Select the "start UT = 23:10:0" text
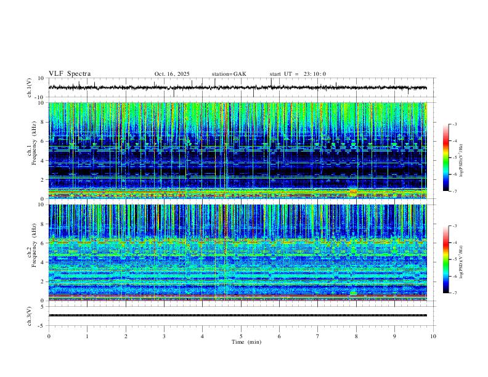The width and height of the screenshot is (488, 377). pyautogui.click(x=298, y=74)
